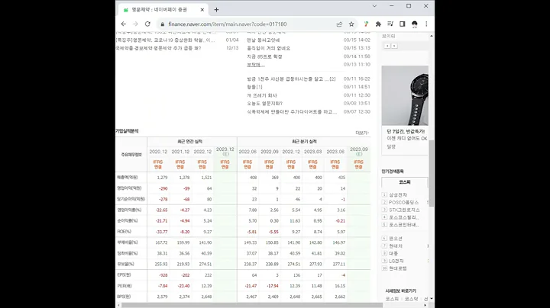Open the Chrome three-dot menu

426,24
